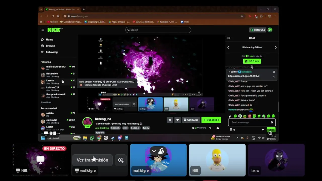This screenshot has width=322, height=181.
Task: Open the user profile avatar menu
Action: (x=270, y=30)
